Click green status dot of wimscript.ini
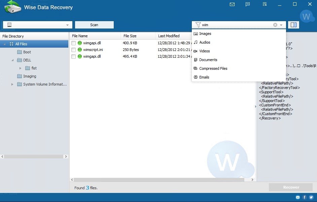Image resolution: width=317 pixels, height=202 pixels. (80, 50)
